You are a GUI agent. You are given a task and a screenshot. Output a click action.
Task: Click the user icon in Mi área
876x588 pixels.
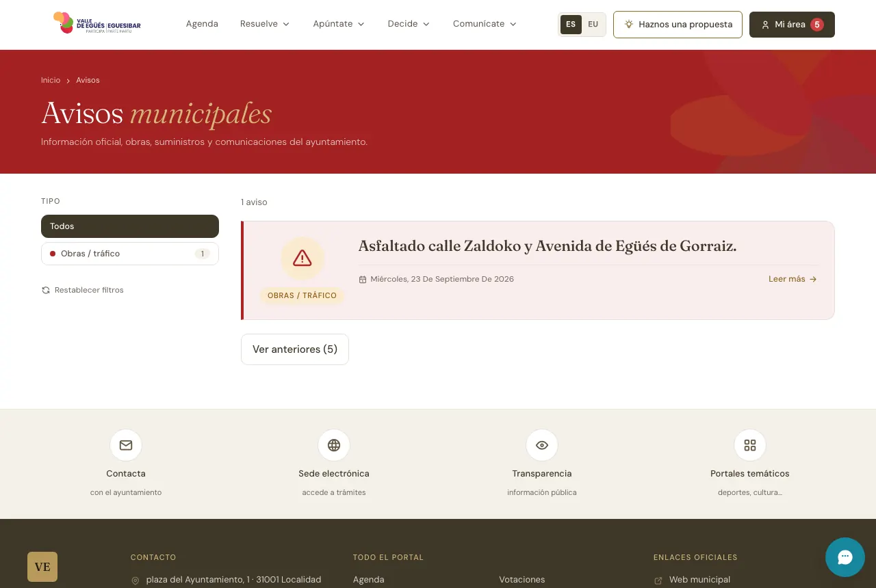766,25
